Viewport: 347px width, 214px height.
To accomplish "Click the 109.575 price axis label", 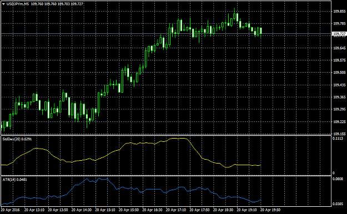I will tap(339, 60).
